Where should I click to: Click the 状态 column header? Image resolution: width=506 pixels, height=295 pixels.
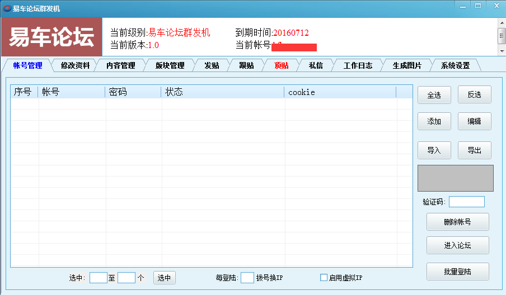[222, 92]
